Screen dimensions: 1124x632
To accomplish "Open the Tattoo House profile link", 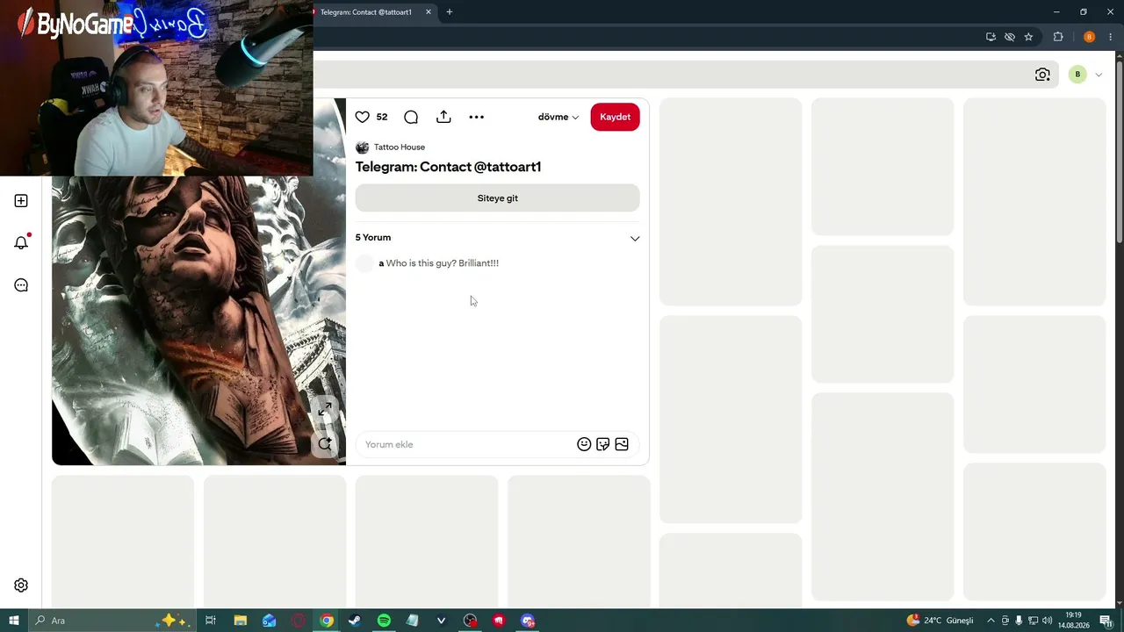I will click(x=400, y=147).
